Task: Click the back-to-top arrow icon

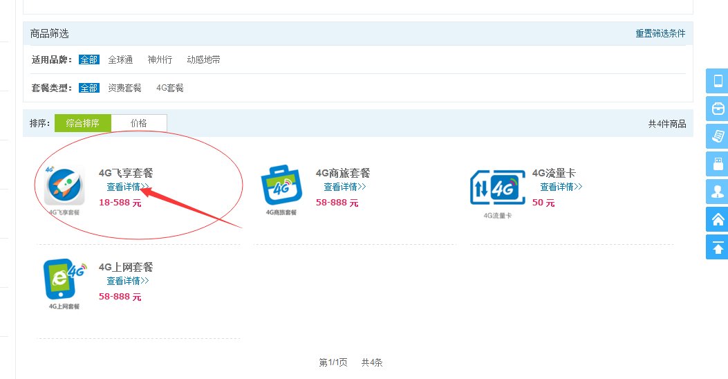Action: (718, 247)
